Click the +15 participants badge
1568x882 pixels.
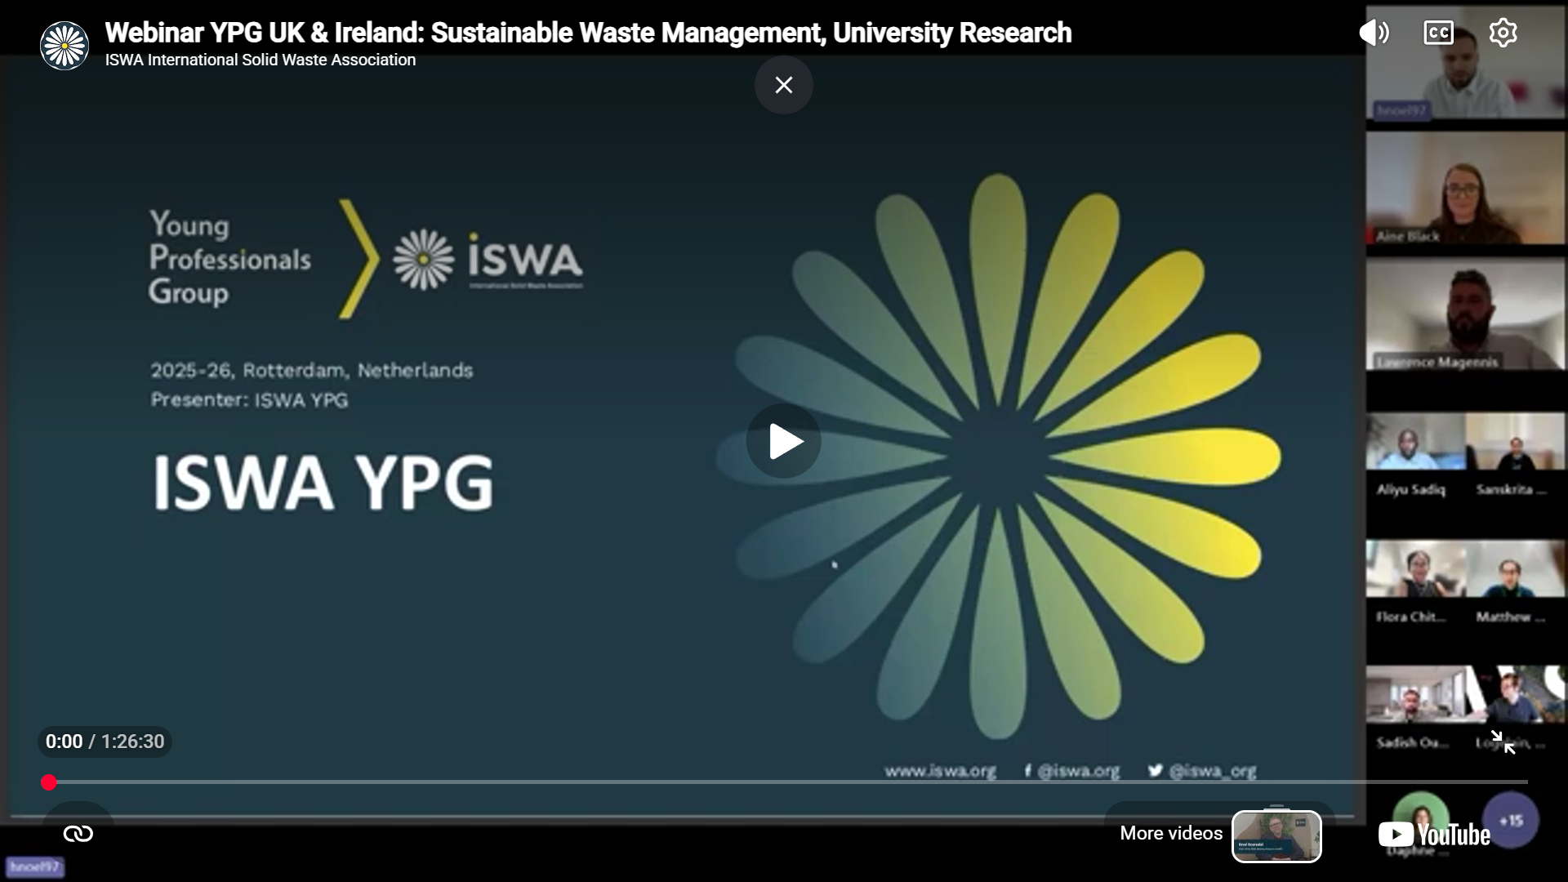1511,820
